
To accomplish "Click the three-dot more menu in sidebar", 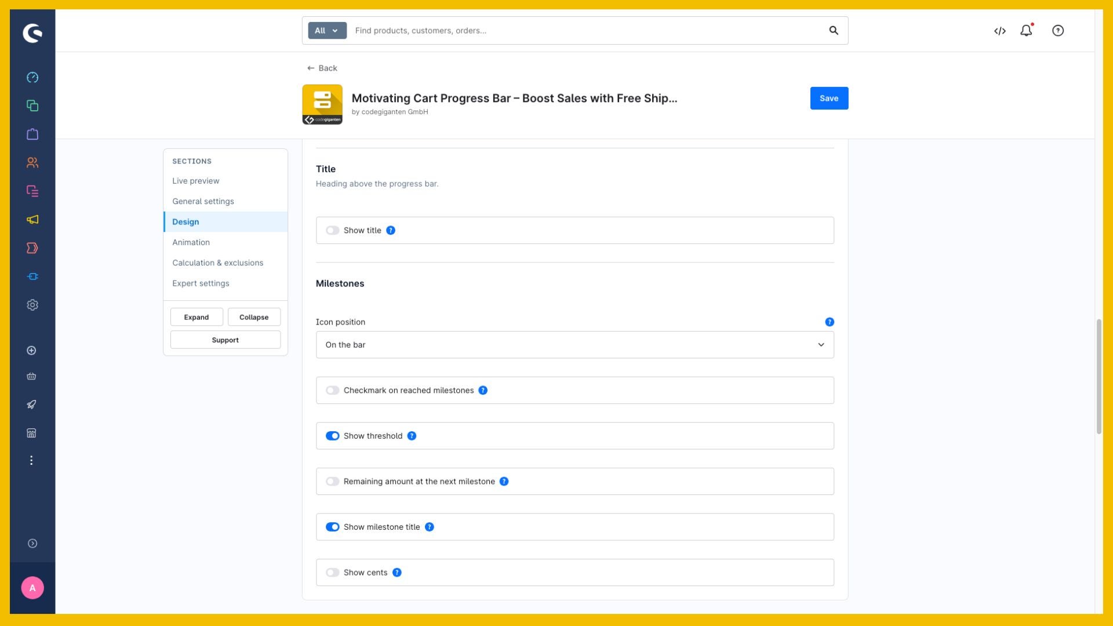I will (x=32, y=460).
